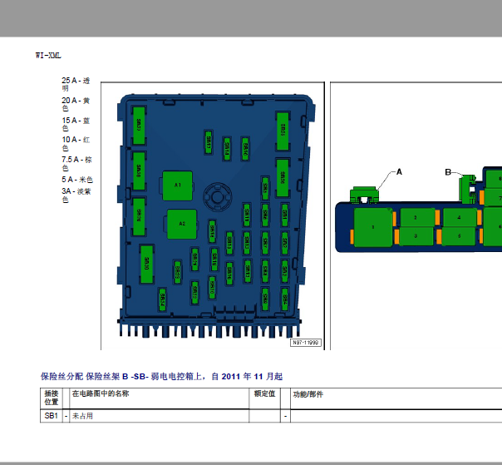This screenshot has width=502, height=465.
Task: Select the 20 A yellow fuse legend entry
Action: [76, 104]
